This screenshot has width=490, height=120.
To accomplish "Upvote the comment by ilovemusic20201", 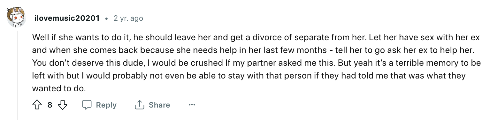I will 37,105.
